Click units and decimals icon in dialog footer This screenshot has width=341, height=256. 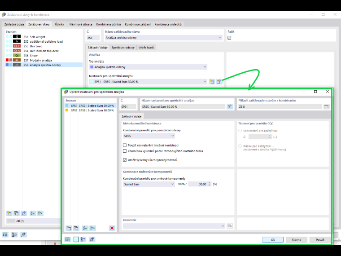pyautogui.click(x=67, y=239)
